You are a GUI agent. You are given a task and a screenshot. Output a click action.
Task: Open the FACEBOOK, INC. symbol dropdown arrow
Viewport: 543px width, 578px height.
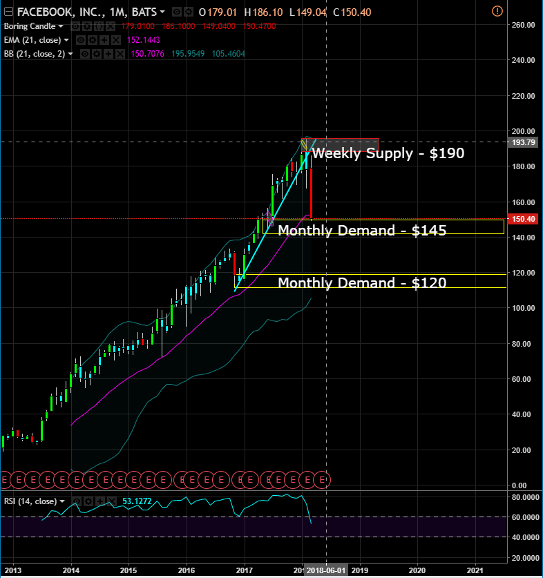[x=162, y=12]
